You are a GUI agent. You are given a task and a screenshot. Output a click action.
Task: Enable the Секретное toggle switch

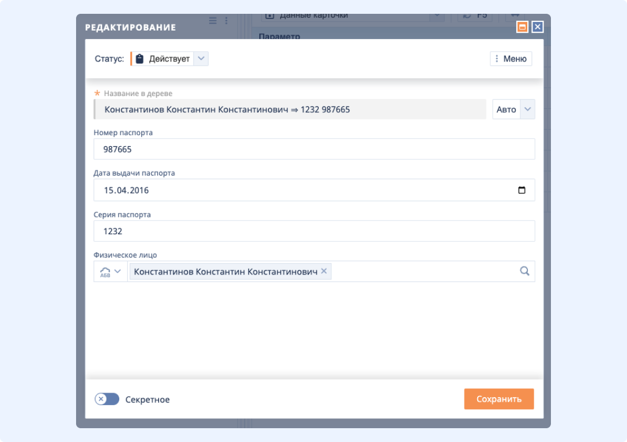pos(107,399)
